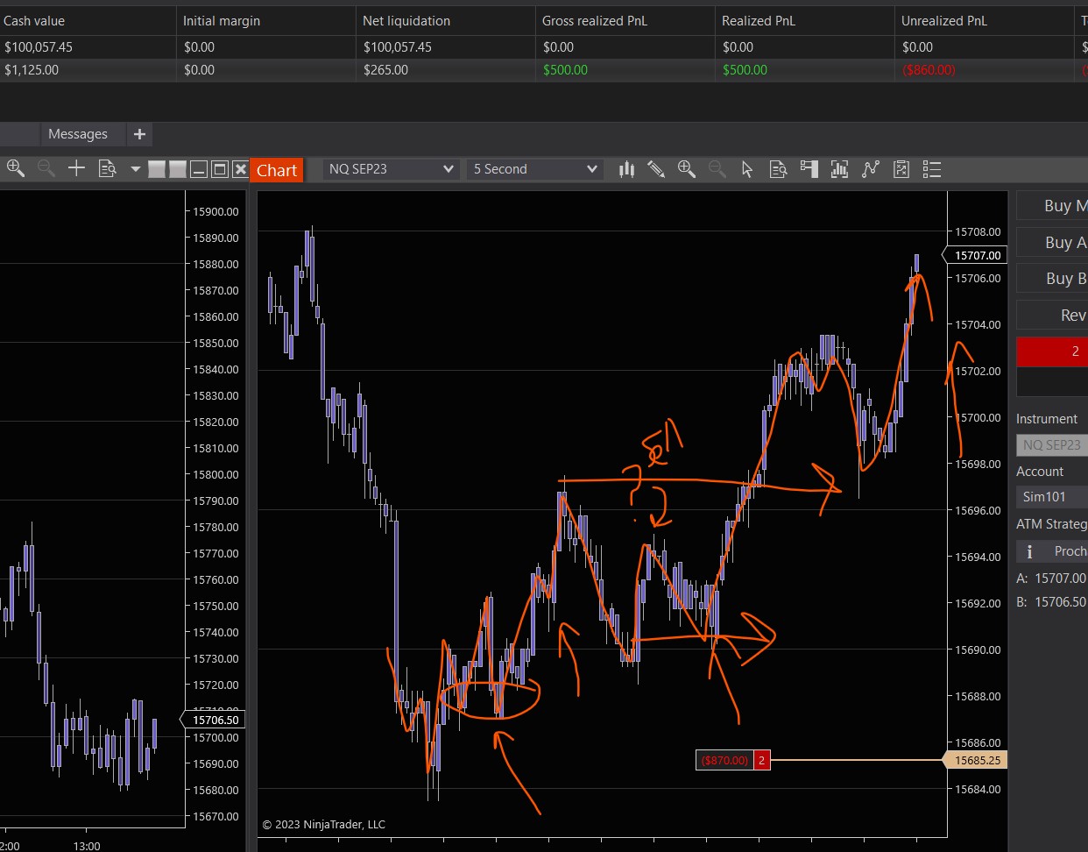Toggle Data Box icon right of pointer
The height and width of the screenshot is (852, 1088).
pos(778,169)
